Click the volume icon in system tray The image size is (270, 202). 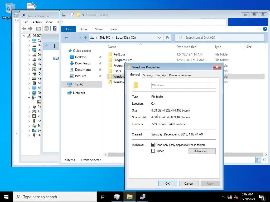click(236, 197)
